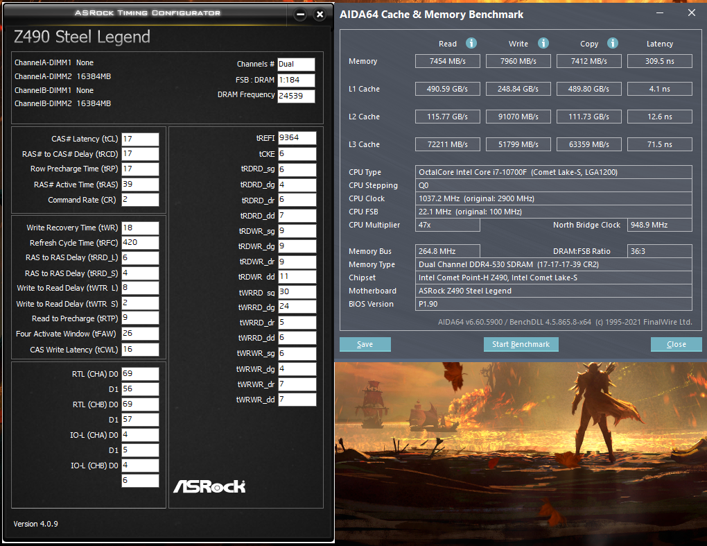Screen dimensions: 707x546
Task: Click the Four Activate Window (tFAW) field
Action: [140, 334]
